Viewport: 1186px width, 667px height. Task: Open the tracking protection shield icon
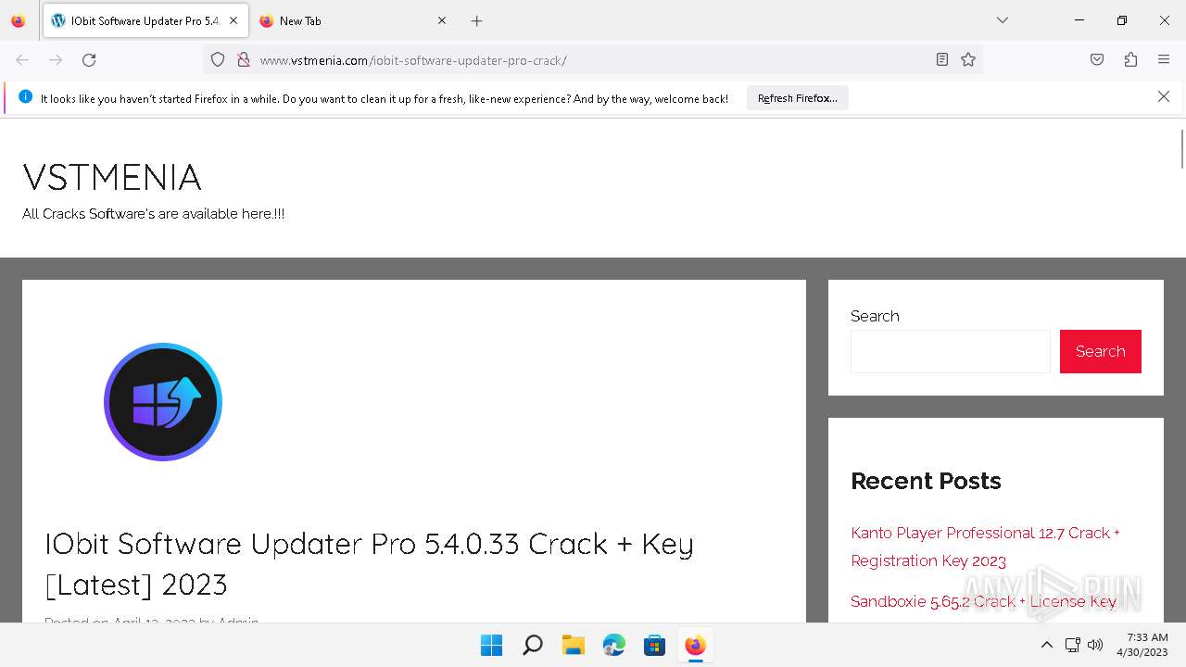[x=218, y=60]
